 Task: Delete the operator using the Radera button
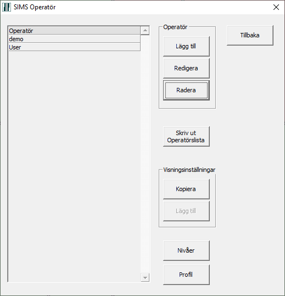pyautogui.click(x=186, y=90)
